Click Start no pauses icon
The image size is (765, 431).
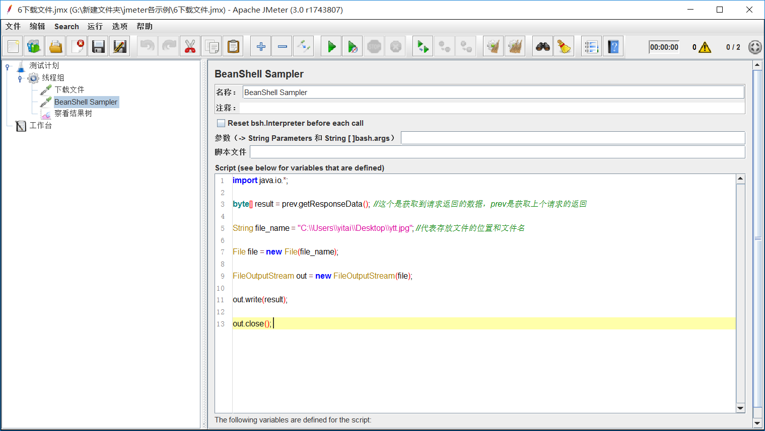click(x=353, y=47)
